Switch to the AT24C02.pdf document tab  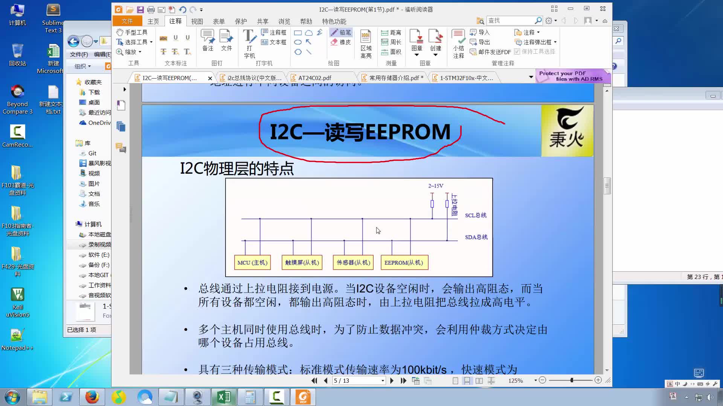pyautogui.click(x=314, y=78)
